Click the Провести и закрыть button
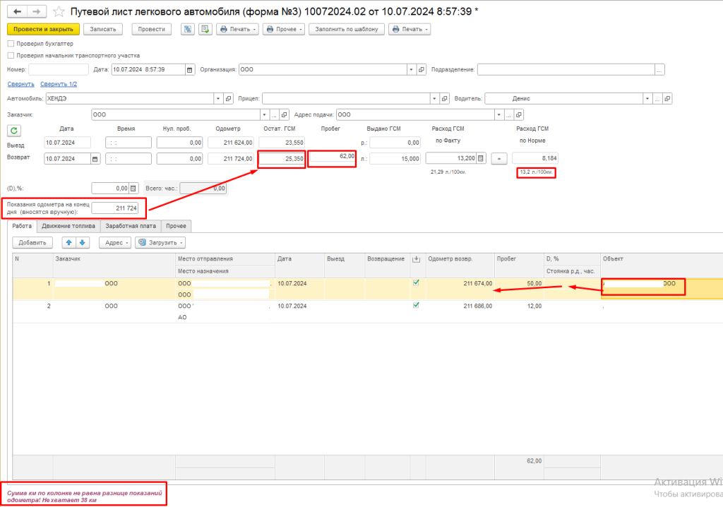 coord(43,29)
